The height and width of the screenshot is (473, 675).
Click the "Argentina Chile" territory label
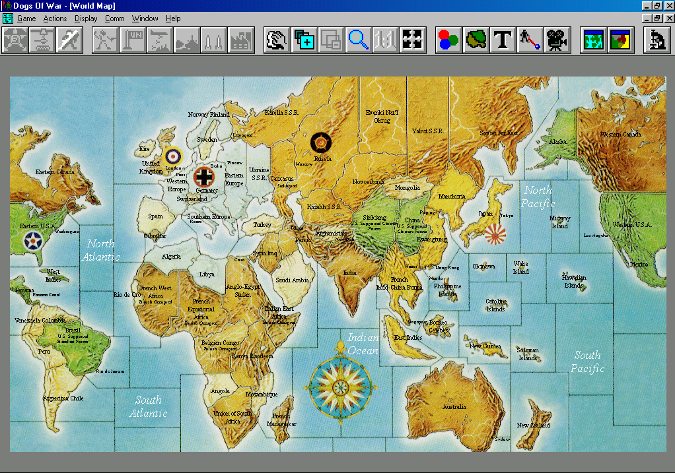[63, 398]
